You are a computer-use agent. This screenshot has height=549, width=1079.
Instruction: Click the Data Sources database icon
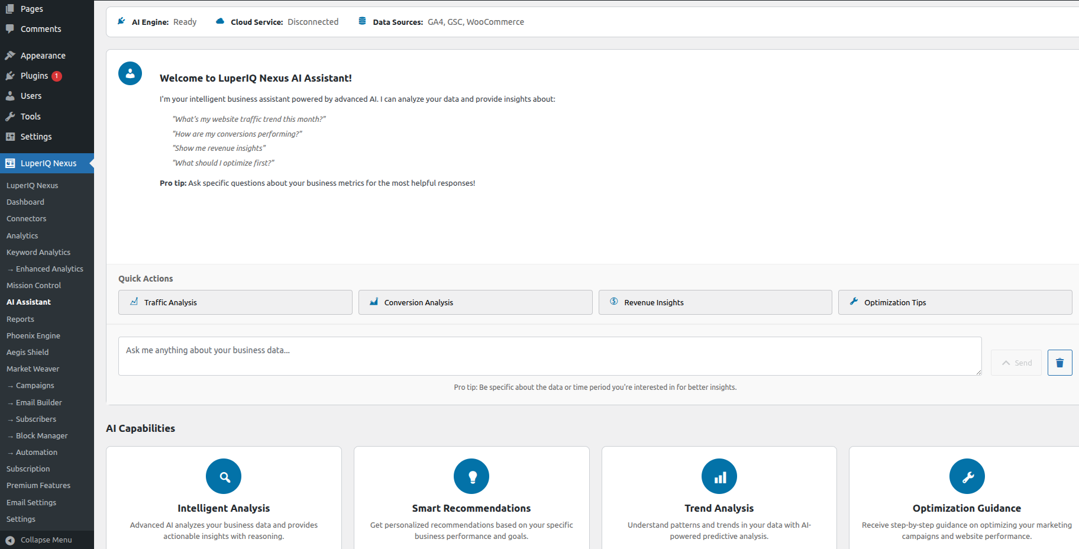[x=362, y=21]
